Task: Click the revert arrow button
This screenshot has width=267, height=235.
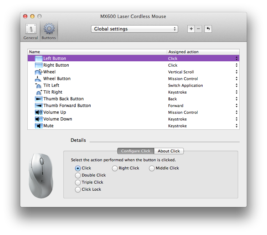Action: tap(208, 29)
